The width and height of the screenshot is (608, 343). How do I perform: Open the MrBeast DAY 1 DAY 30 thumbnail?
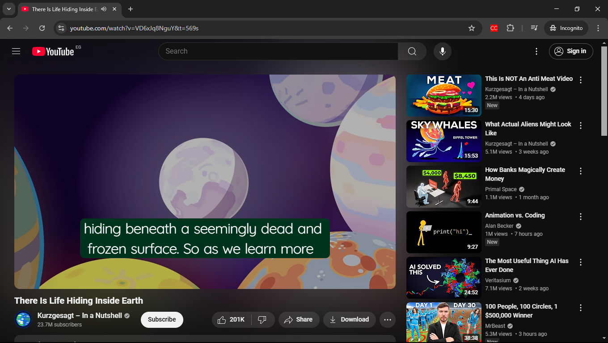click(x=444, y=322)
